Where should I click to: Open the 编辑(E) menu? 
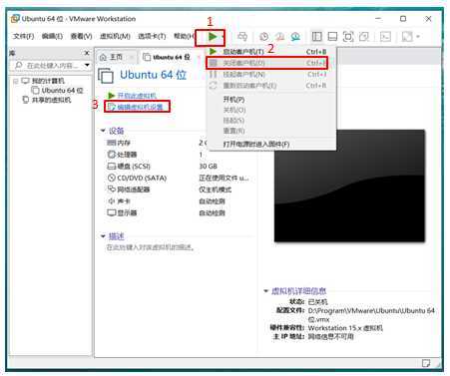(x=52, y=36)
